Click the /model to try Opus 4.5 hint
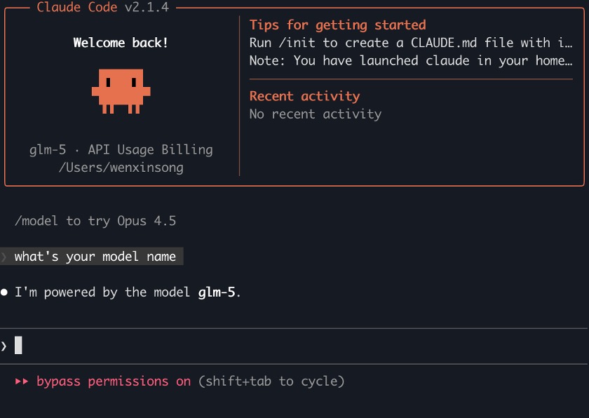Image resolution: width=589 pixels, height=418 pixels. point(95,221)
